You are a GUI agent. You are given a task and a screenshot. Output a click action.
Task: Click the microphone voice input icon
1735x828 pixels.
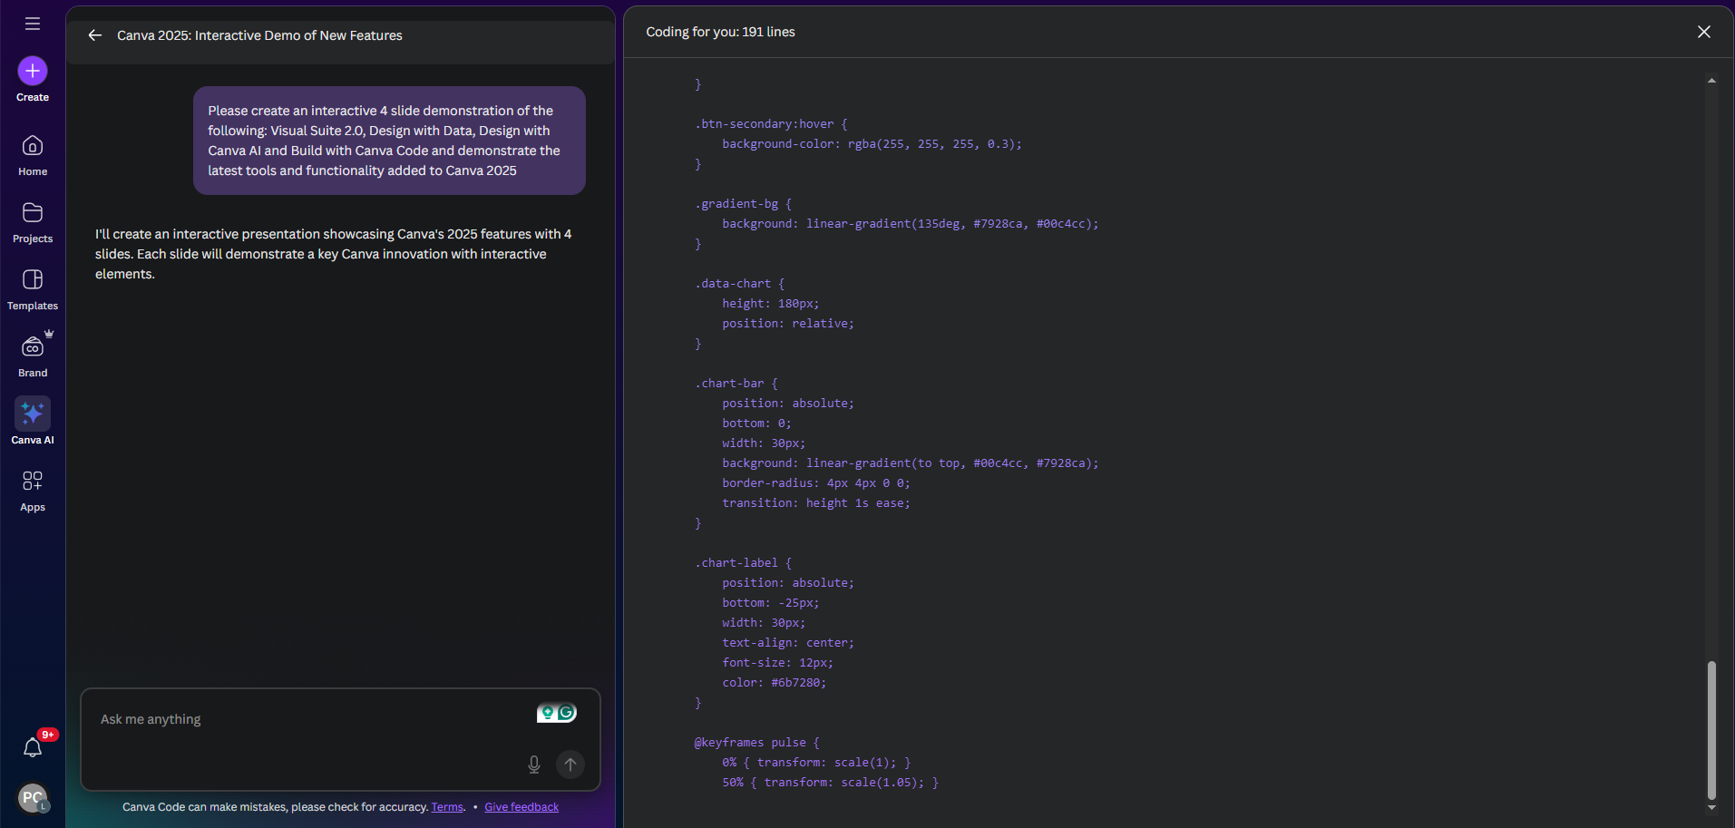(534, 765)
